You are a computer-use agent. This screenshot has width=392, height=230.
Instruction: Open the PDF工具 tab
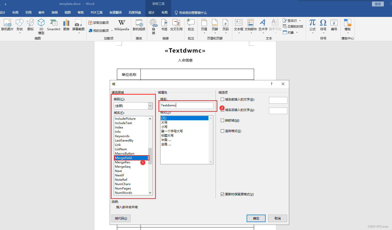97,13
